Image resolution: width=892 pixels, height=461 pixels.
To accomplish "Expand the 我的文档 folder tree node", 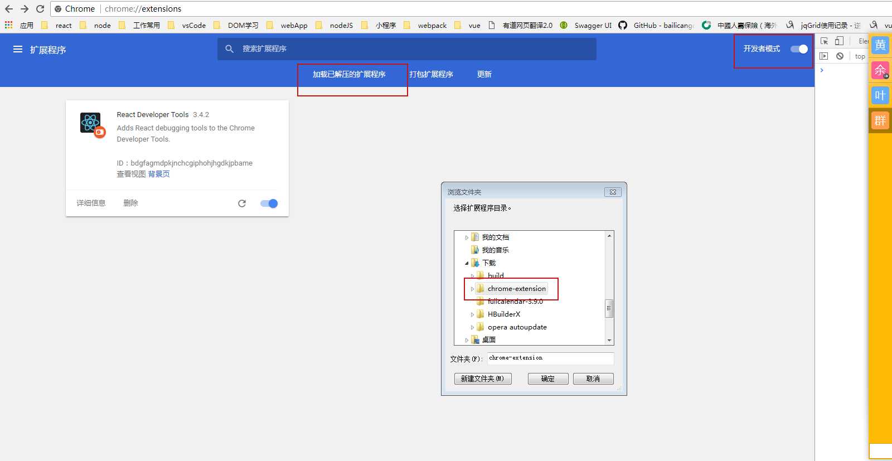I will pyautogui.click(x=467, y=237).
